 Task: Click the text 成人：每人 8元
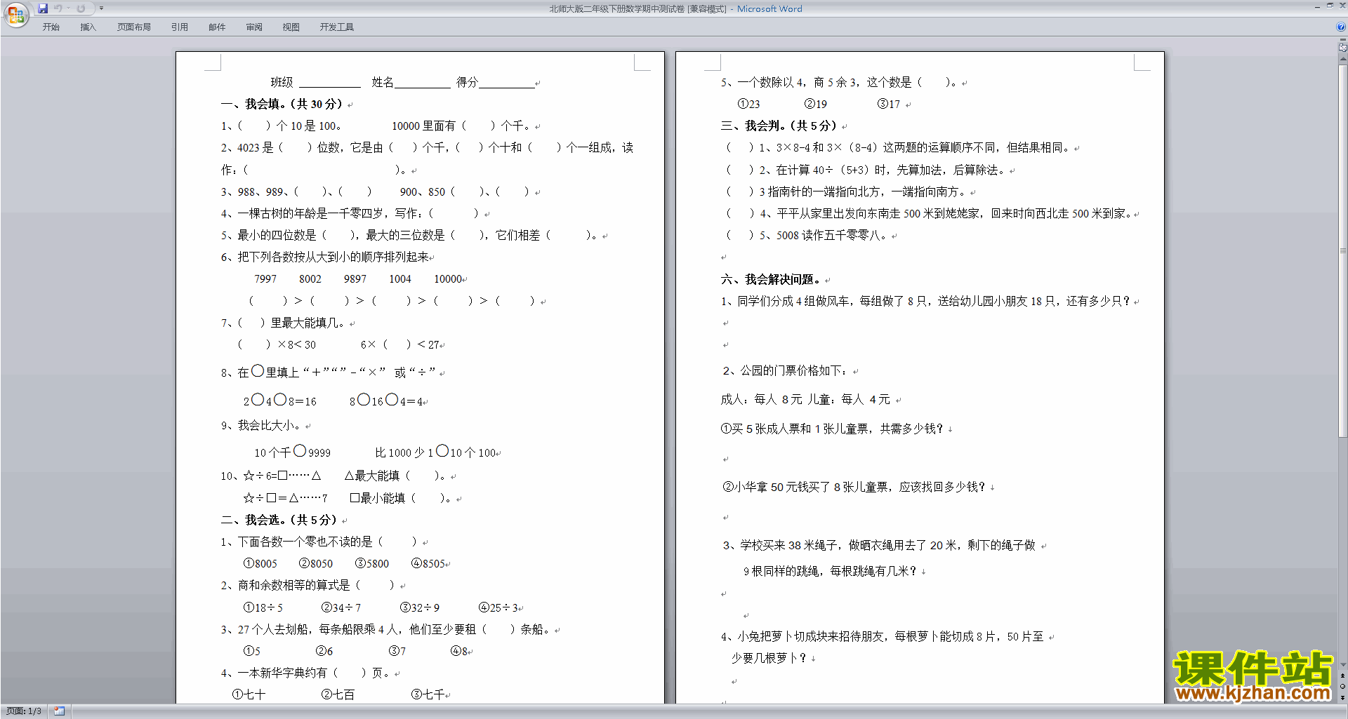click(761, 400)
